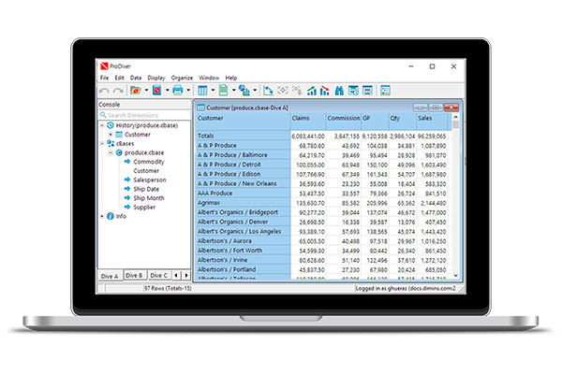Open the File menu

pyautogui.click(x=104, y=78)
